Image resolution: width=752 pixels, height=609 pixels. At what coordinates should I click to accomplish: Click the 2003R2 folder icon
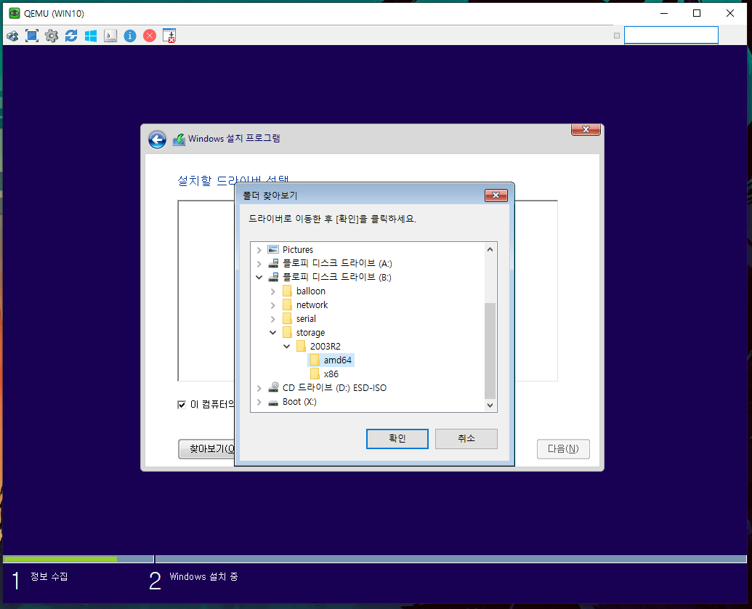pyautogui.click(x=302, y=346)
